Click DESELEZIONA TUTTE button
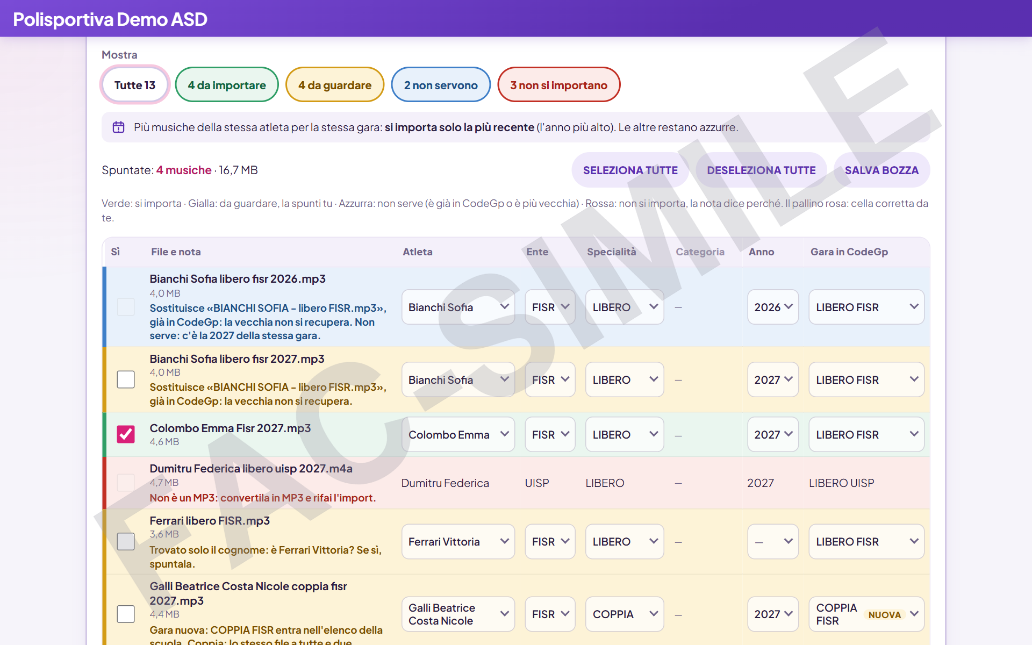Screen dimensions: 1032x645 (761, 170)
